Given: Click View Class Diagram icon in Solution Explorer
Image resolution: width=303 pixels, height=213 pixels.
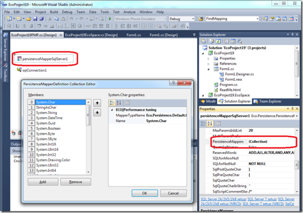Looking at the screenshot, I should (240, 41).
